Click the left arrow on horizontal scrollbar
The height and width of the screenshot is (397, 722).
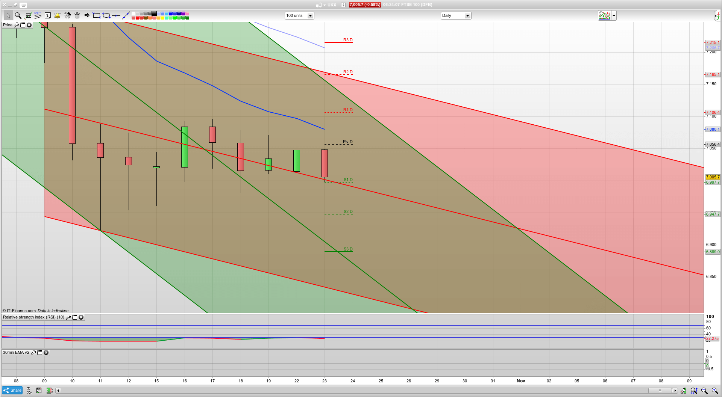pyautogui.click(x=58, y=391)
